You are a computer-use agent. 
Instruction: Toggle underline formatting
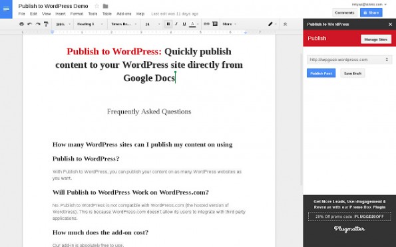click(x=184, y=24)
